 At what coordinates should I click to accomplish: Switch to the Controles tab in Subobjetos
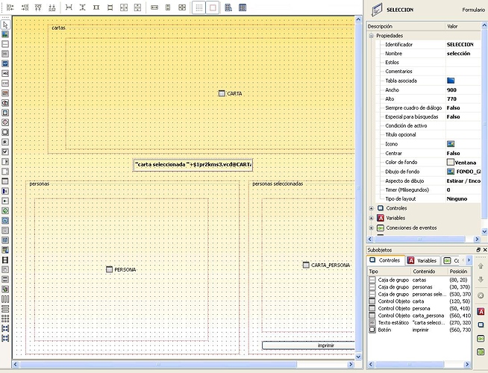[x=386, y=260]
